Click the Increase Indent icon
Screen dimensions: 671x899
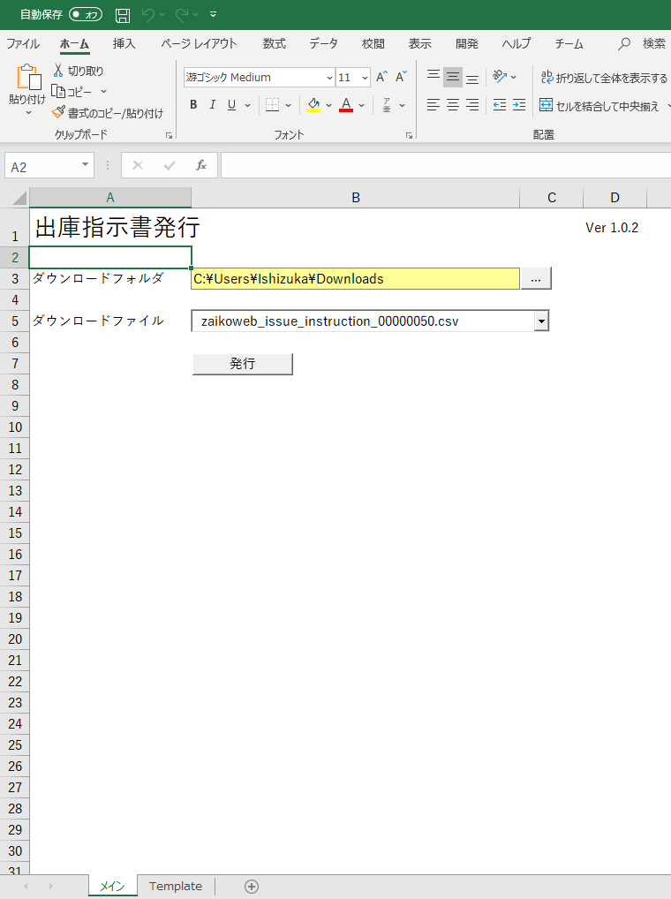[518, 105]
